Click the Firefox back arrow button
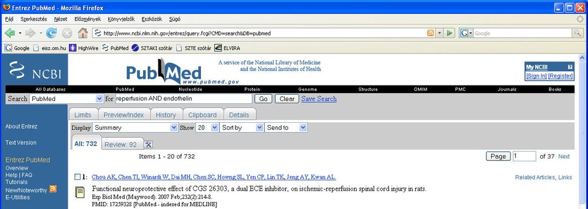Screen dimensions: 588x209 (x=10, y=33)
